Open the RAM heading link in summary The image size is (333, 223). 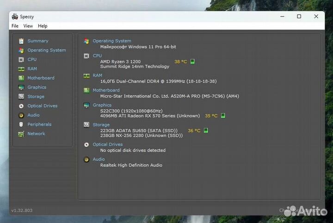pyautogui.click(x=98, y=75)
